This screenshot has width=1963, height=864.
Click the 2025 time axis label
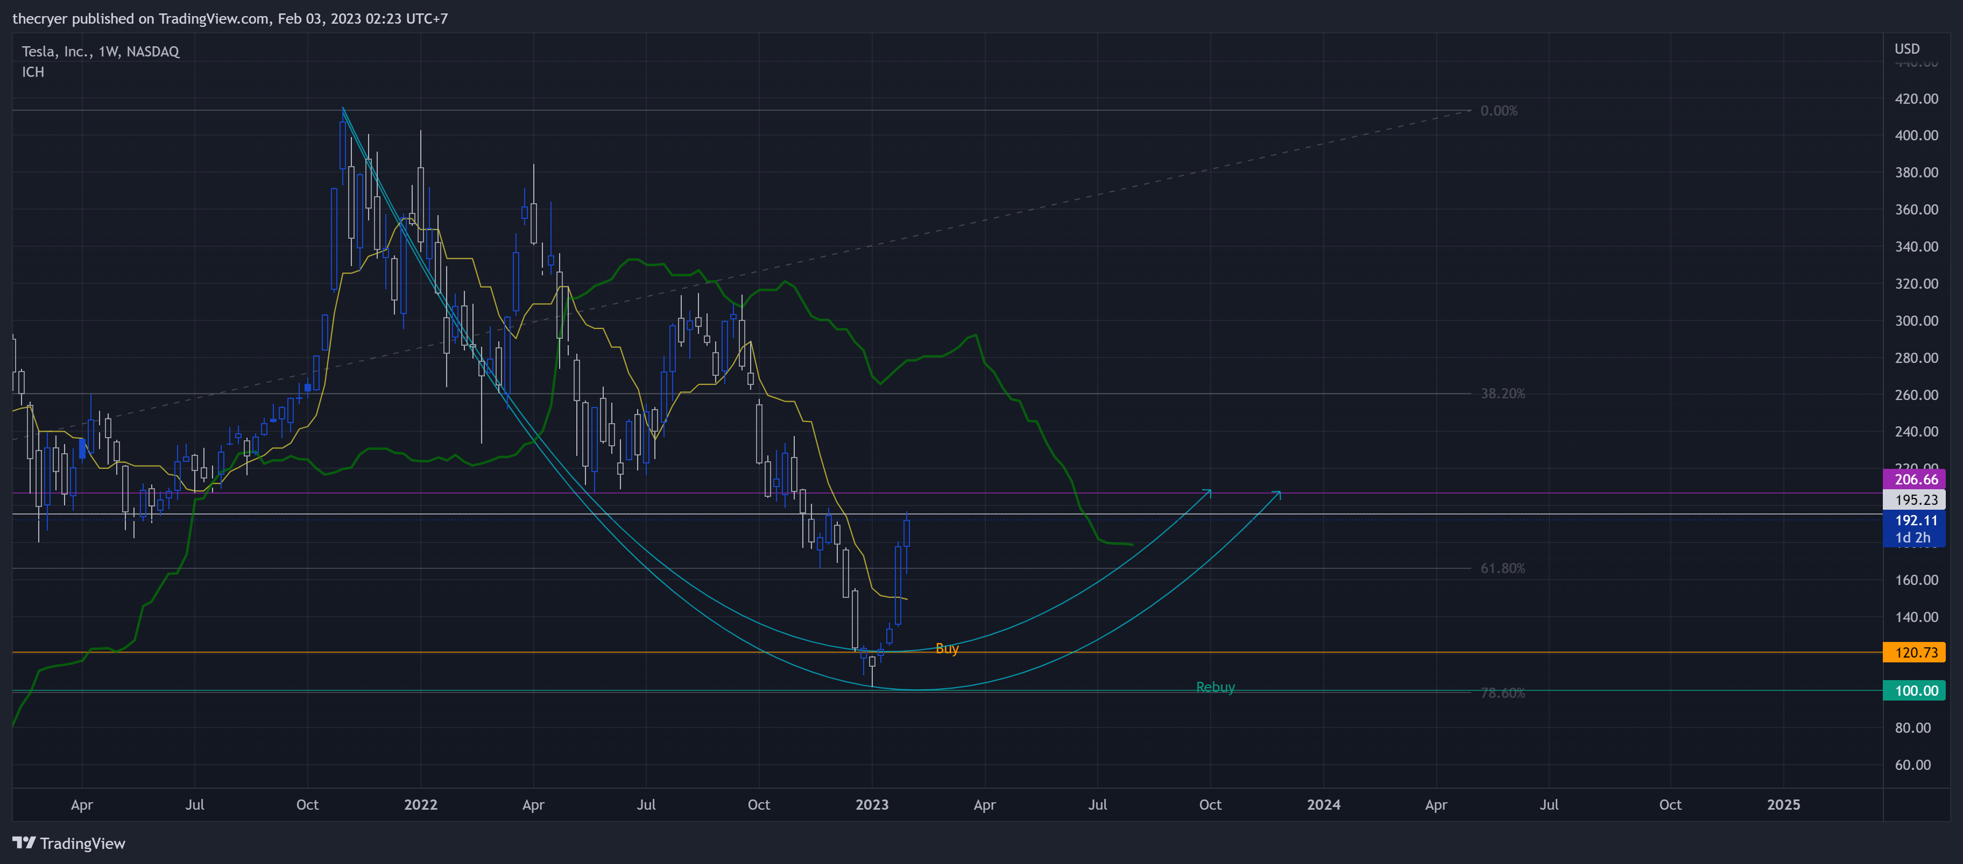[1783, 805]
